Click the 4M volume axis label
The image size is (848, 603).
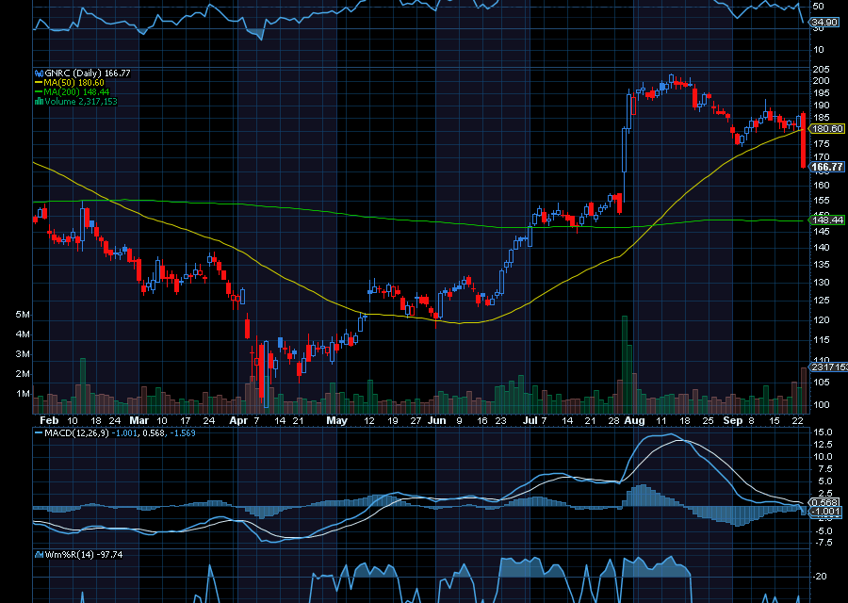coord(23,334)
